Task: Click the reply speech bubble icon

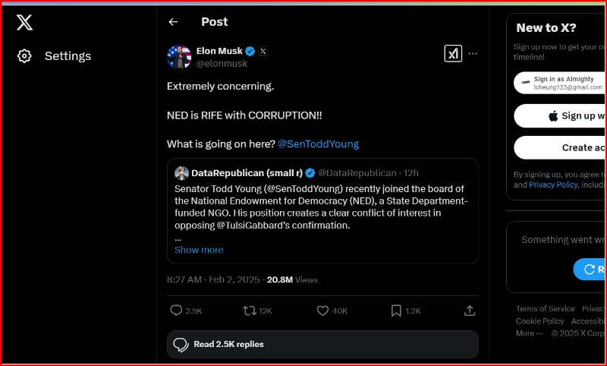Action: (x=176, y=311)
